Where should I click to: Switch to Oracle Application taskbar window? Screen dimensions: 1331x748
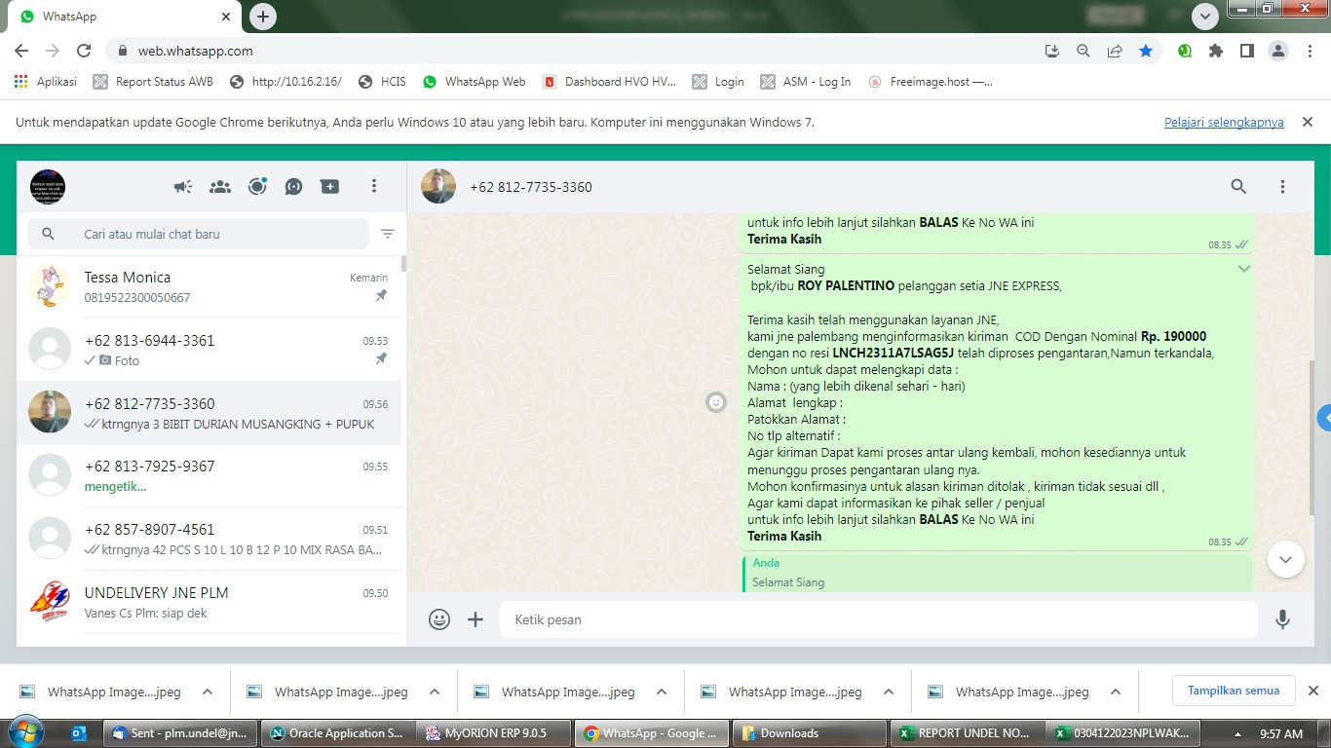click(337, 733)
